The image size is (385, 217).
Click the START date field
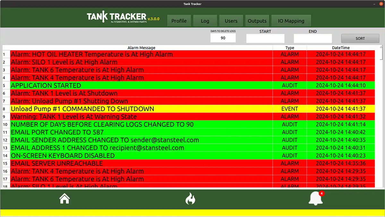click(x=265, y=38)
